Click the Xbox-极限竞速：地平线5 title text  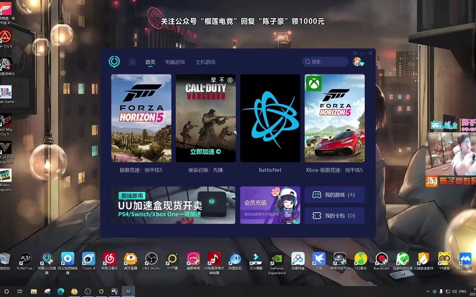coord(334,170)
